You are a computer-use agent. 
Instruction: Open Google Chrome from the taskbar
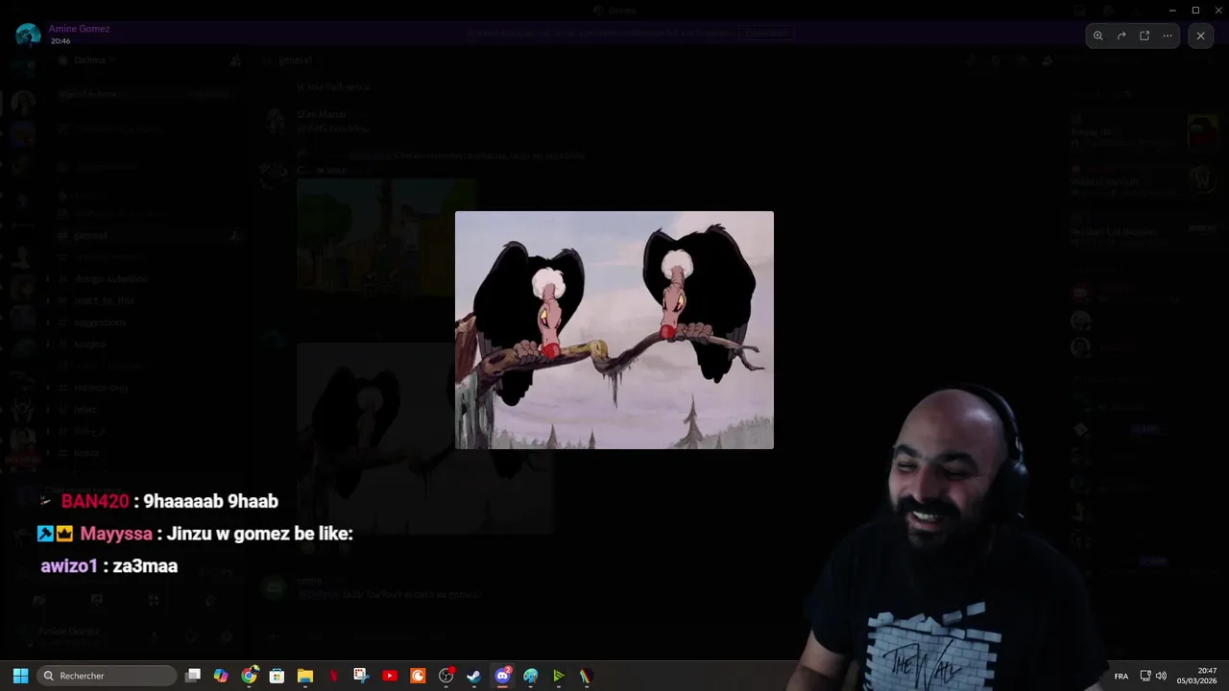click(x=249, y=676)
